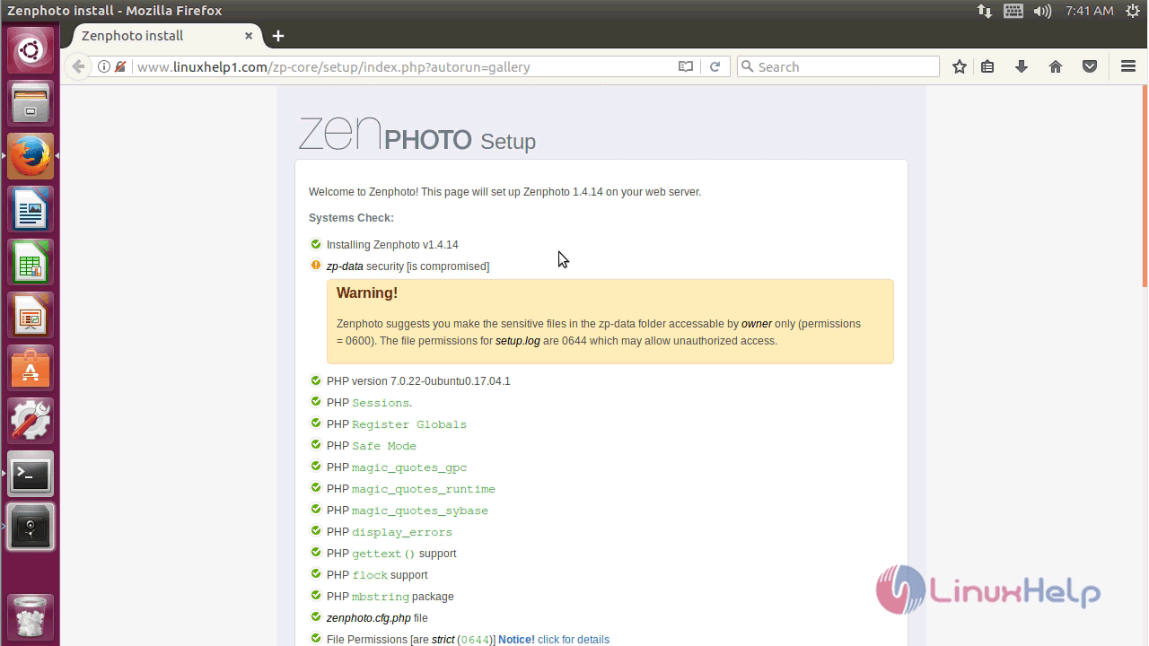Click 'PHP mbstring package' row

(390, 597)
